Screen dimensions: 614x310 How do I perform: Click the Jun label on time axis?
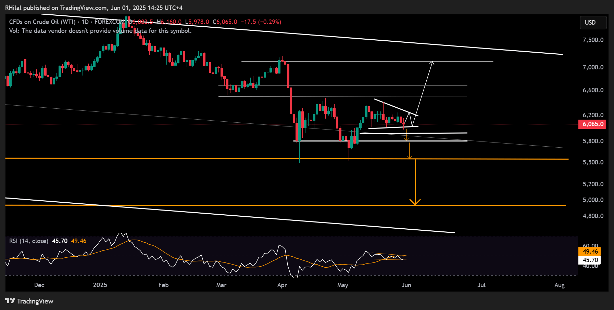[406, 285]
